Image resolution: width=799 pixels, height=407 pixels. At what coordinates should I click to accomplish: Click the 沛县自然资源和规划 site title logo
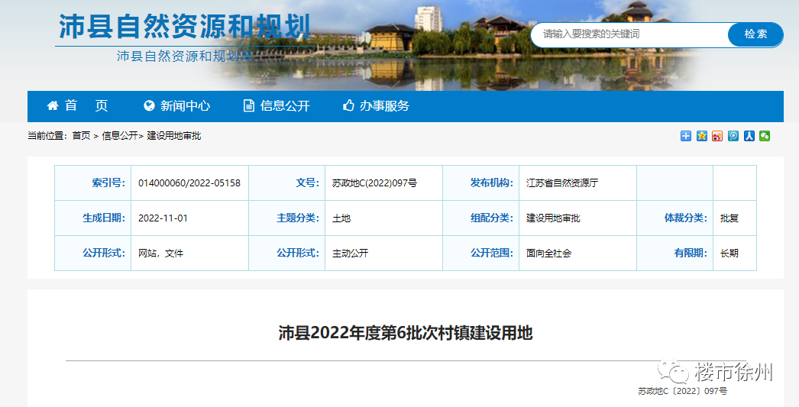tap(184, 27)
